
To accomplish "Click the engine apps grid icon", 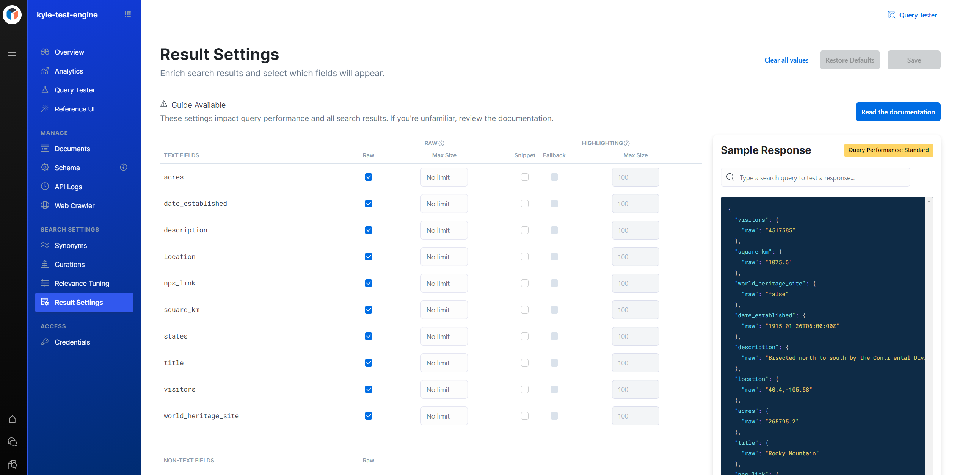I will coord(128,14).
